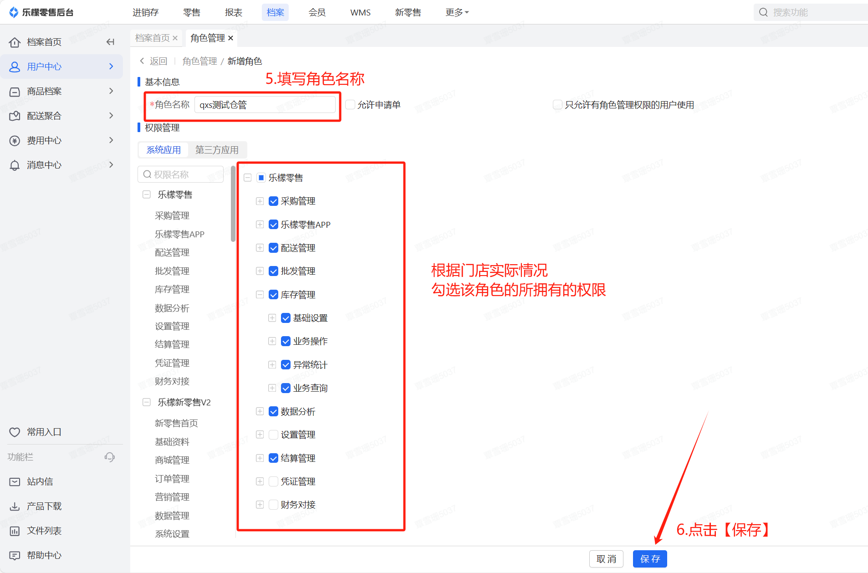Open the 进销存 top menu
The height and width of the screenshot is (573, 868).
coord(146,12)
